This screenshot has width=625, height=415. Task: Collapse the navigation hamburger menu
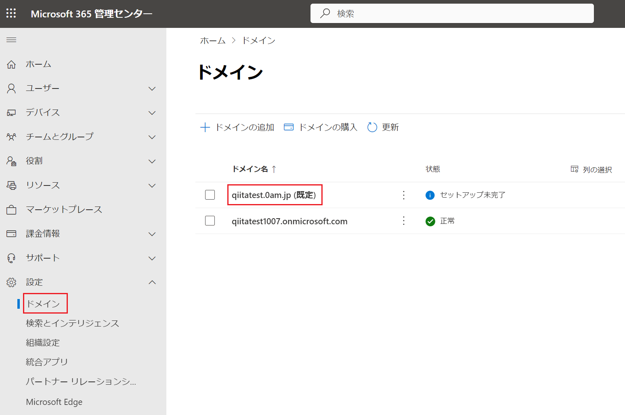pyautogui.click(x=11, y=40)
